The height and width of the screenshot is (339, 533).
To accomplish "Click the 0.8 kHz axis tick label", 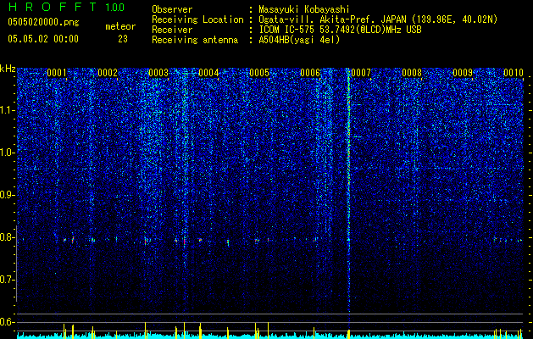I will 7,237.
